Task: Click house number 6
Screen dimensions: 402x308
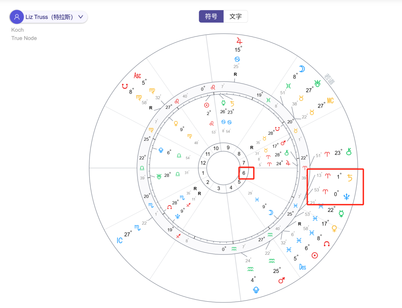Action: click(244, 173)
